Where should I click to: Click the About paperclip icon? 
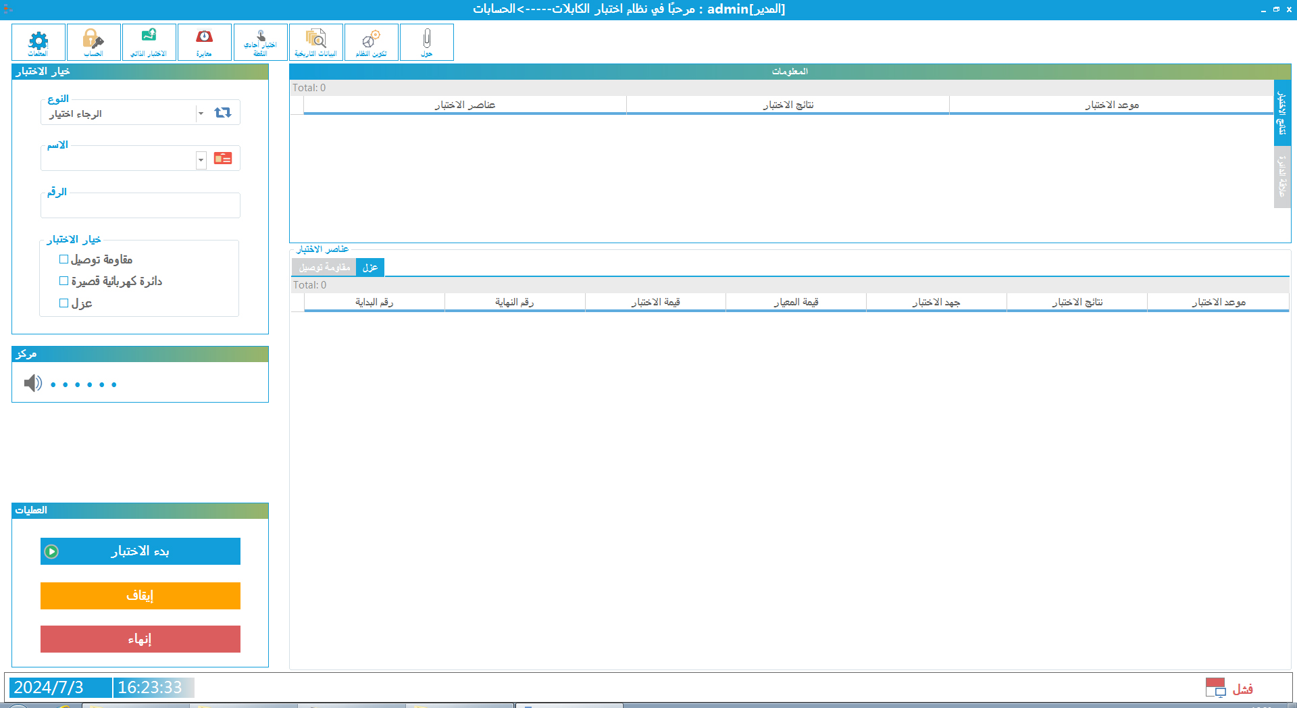pos(426,42)
